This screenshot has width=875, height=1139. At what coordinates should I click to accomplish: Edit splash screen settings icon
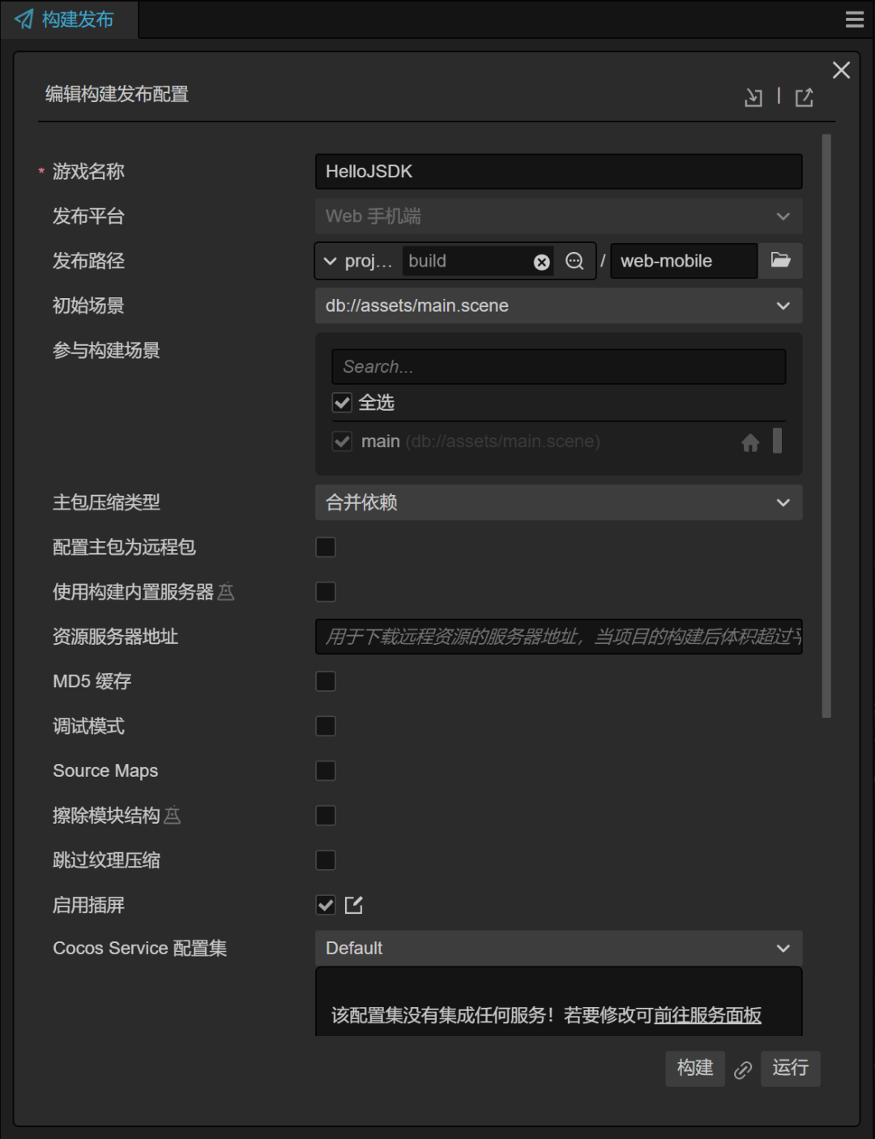coord(354,905)
